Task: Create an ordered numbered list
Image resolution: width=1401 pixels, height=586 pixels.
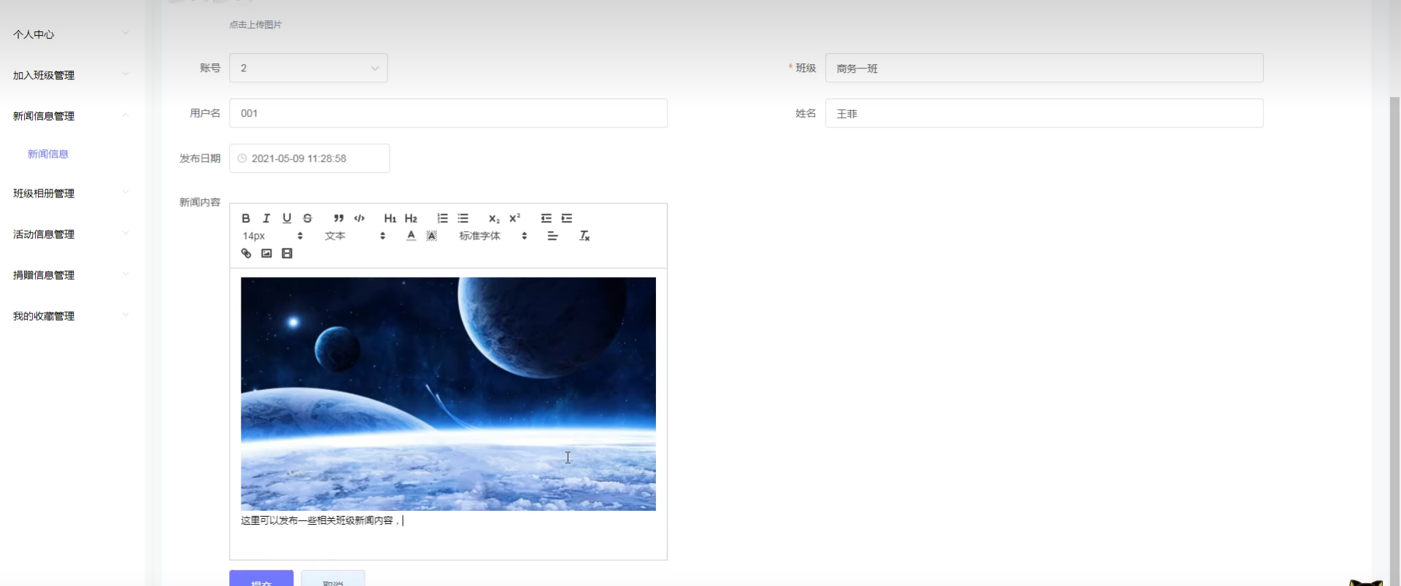Action: pyautogui.click(x=442, y=218)
